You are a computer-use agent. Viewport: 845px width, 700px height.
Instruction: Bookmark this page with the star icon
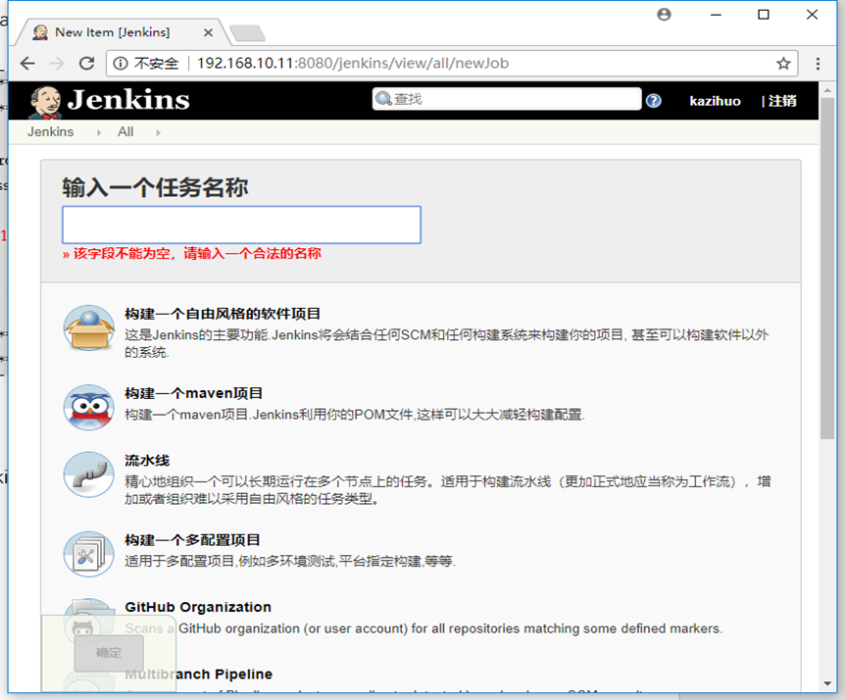(783, 64)
